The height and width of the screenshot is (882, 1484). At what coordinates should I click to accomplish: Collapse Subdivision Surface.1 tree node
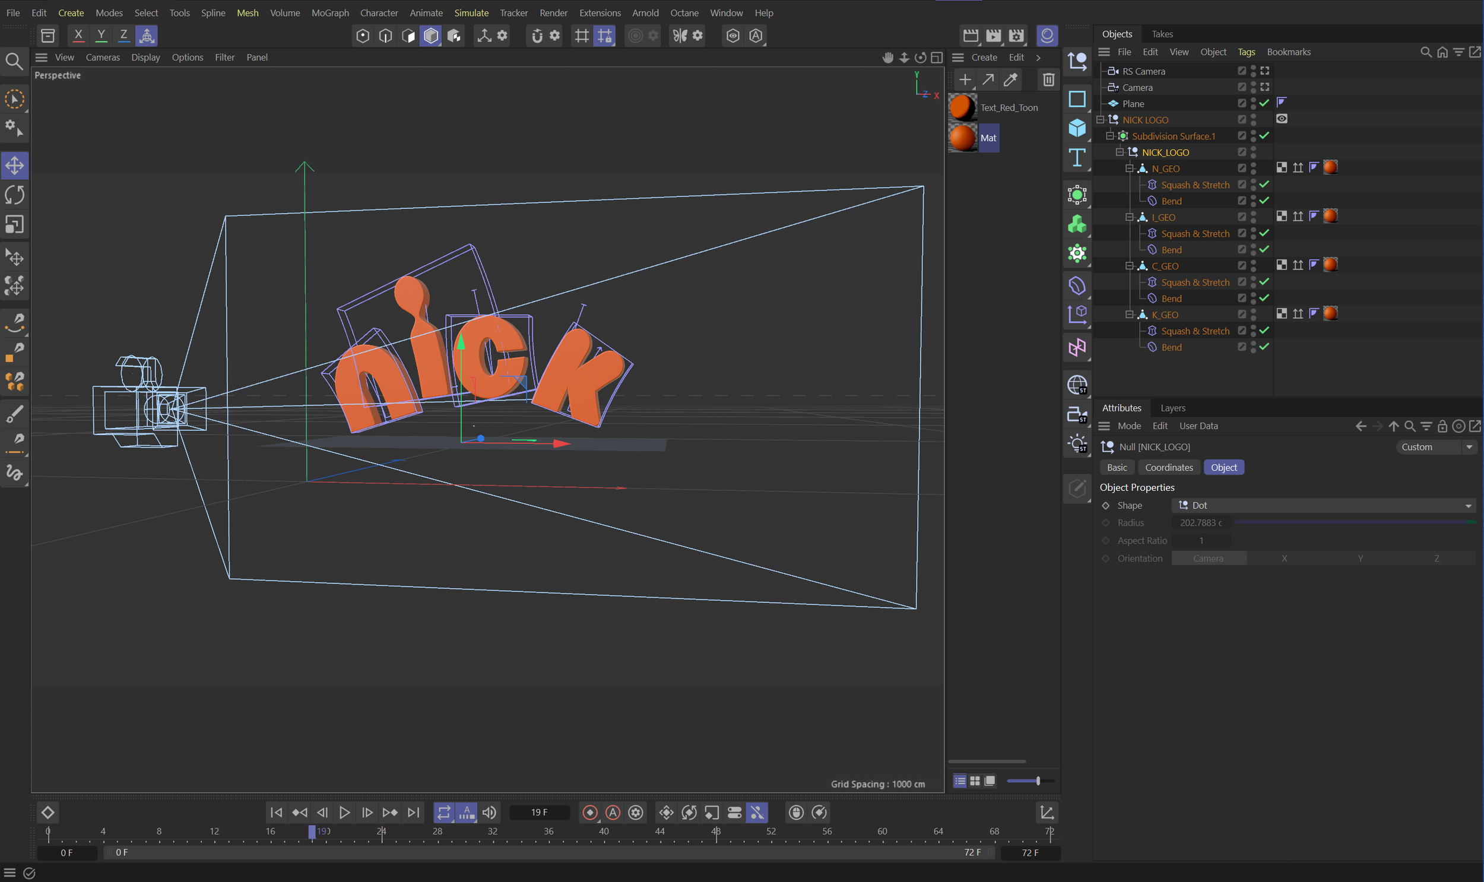(1110, 135)
